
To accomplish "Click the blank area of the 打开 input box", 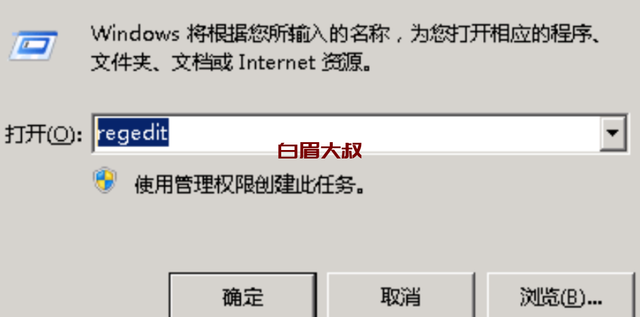I will 384,133.
